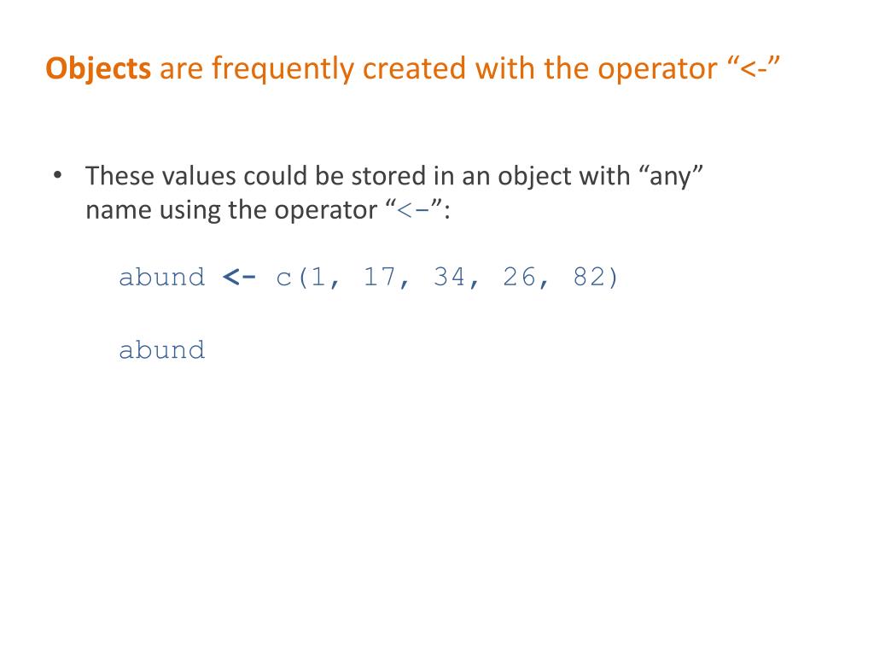Click the "c(" function call in code
Image resolution: width=874 pixels, height=656 pixels.
tap(292, 278)
